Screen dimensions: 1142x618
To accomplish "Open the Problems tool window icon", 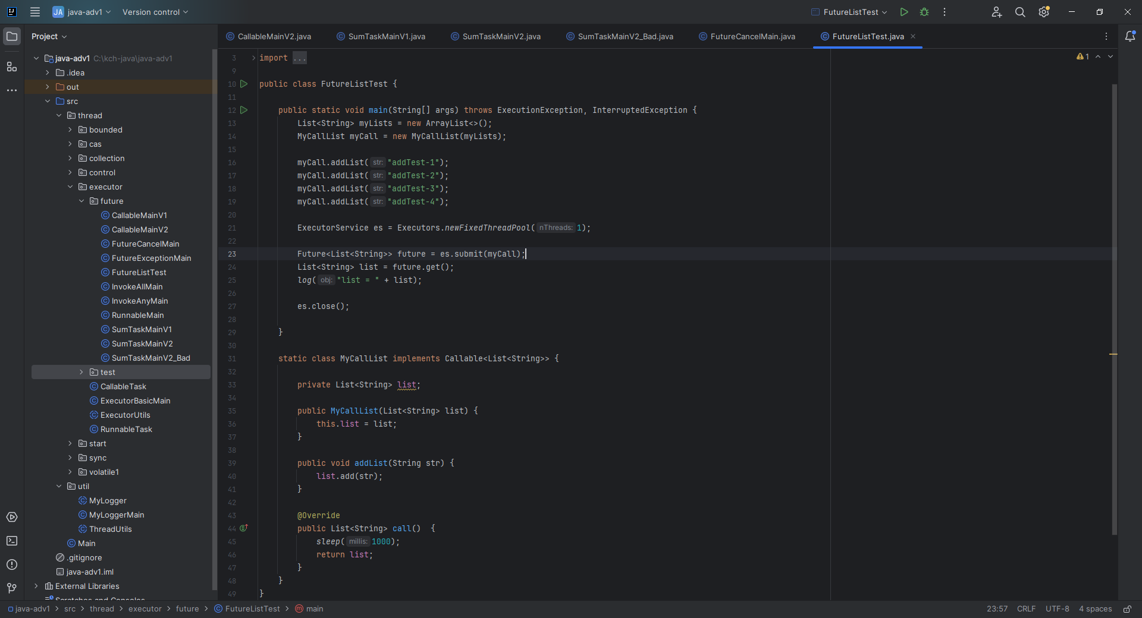I will (12, 565).
